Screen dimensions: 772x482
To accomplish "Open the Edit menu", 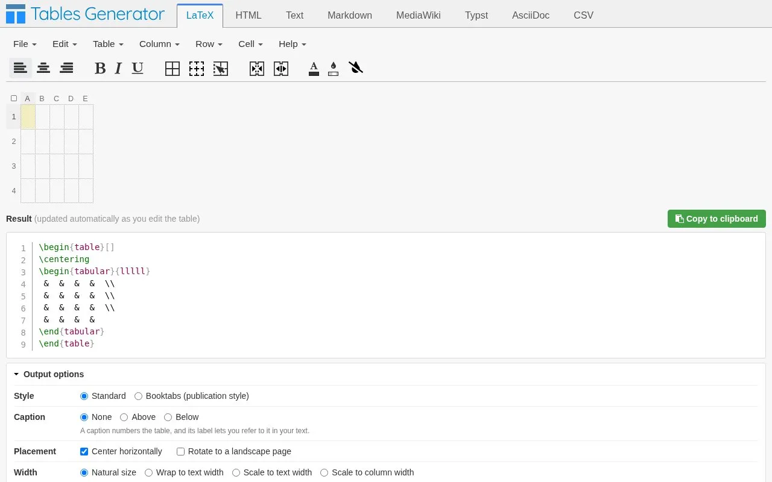I will [65, 44].
